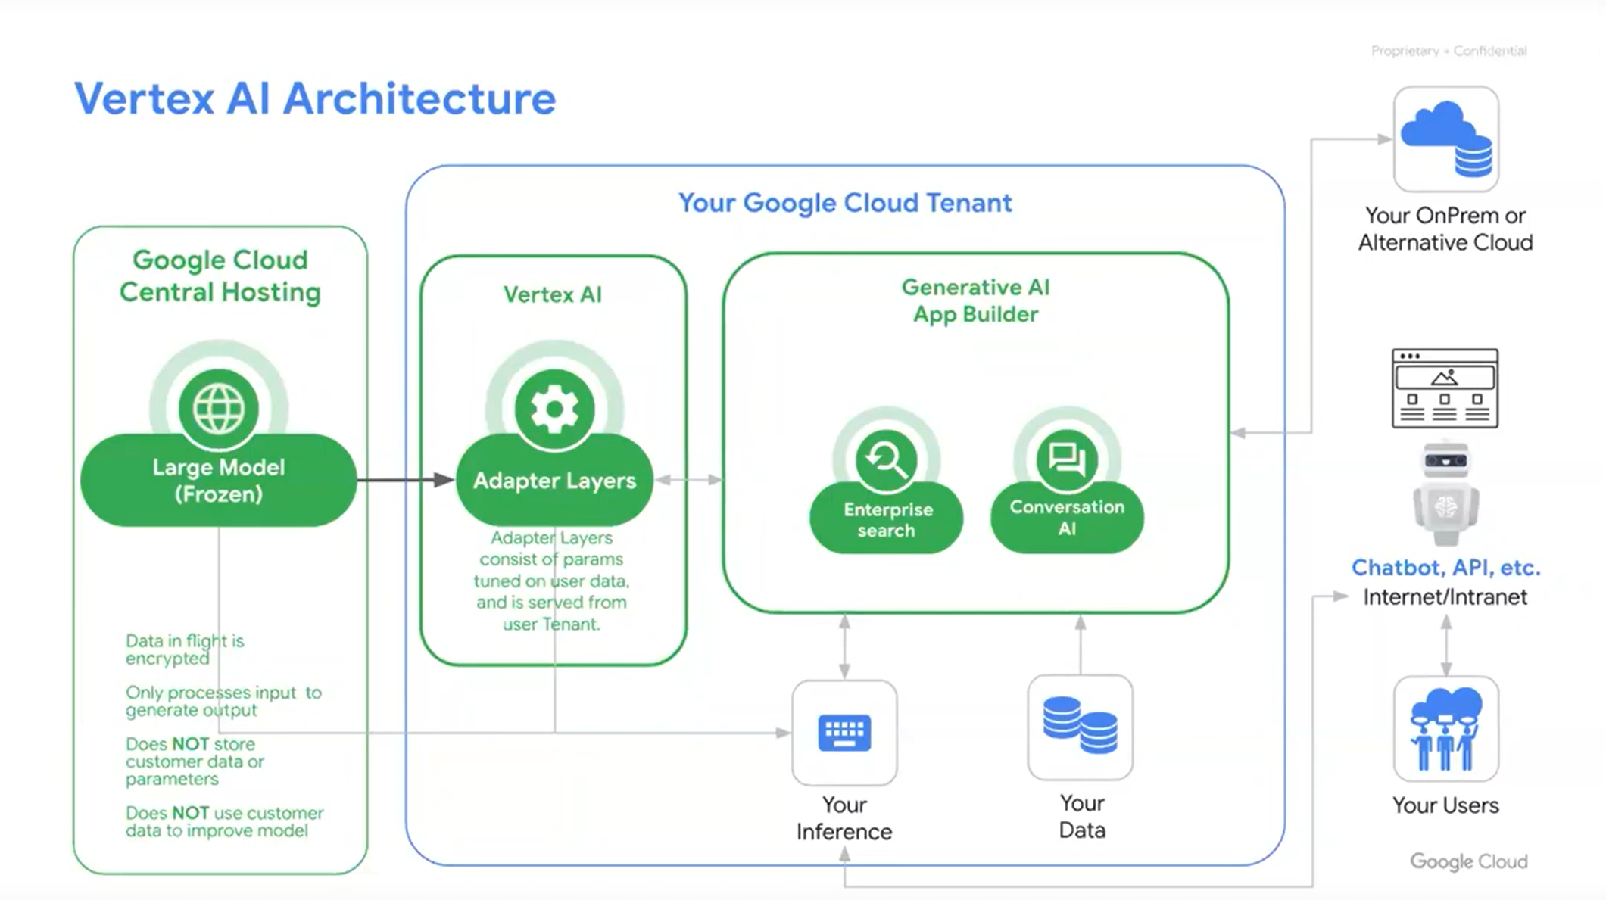The width and height of the screenshot is (1606, 900).
Task: Click 'Your OnPrem or Alternative Cloud' label
Action: tap(1445, 229)
